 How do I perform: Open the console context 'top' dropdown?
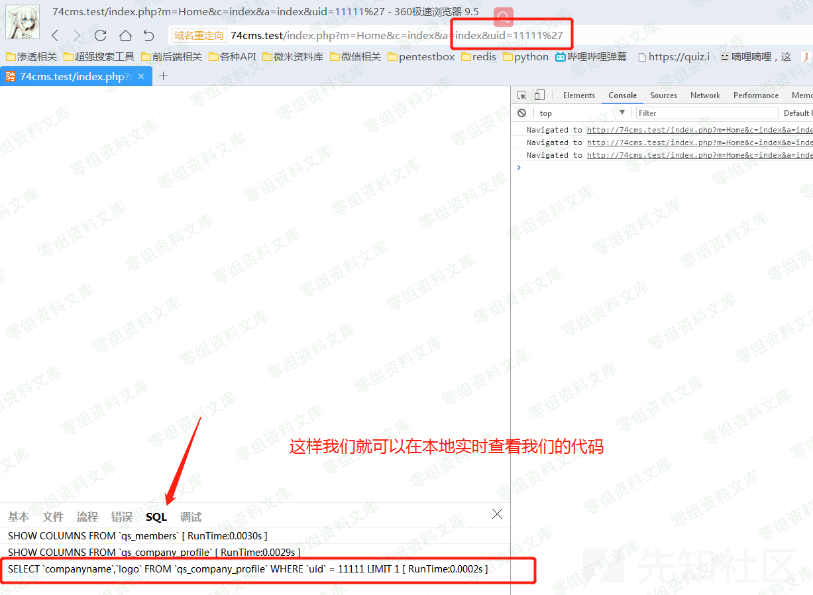[x=582, y=113]
